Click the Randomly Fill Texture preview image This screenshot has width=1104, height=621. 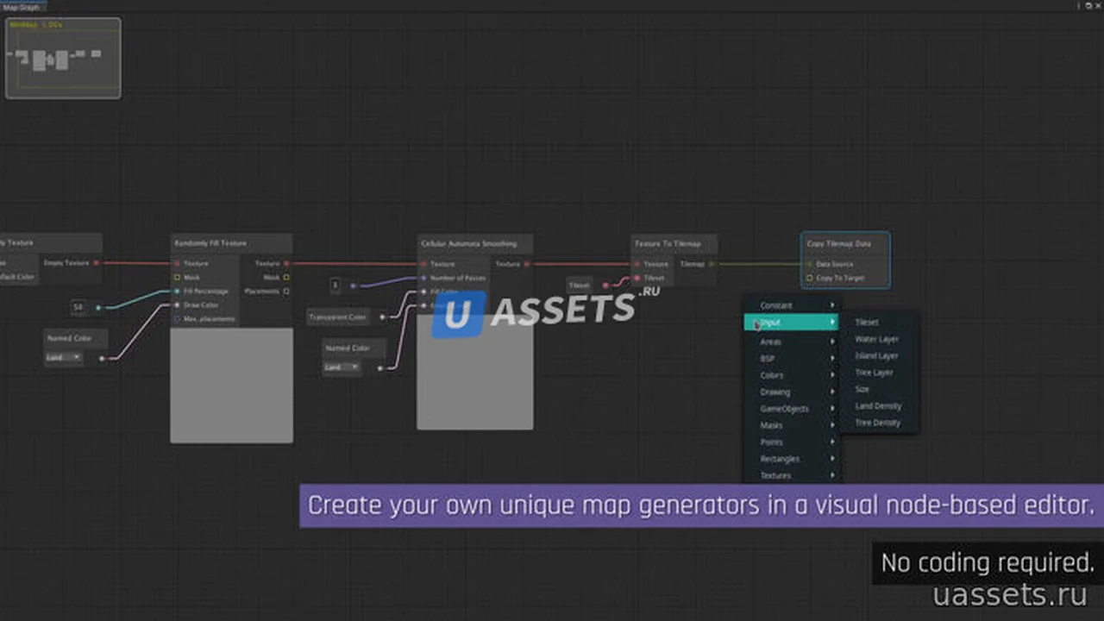tap(231, 385)
